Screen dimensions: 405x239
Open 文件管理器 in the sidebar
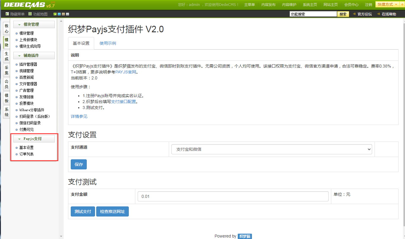tap(28, 84)
